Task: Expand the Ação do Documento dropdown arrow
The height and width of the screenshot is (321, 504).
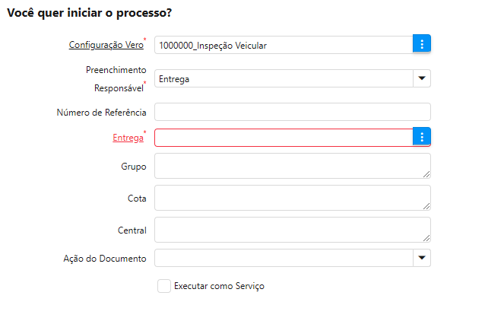Action: [422, 258]
